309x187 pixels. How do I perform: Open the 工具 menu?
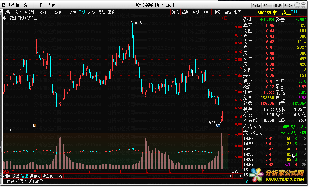(39, 5)
